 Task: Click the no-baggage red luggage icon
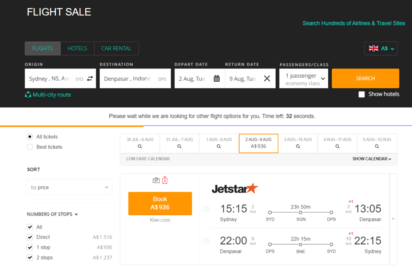(165, 180)
